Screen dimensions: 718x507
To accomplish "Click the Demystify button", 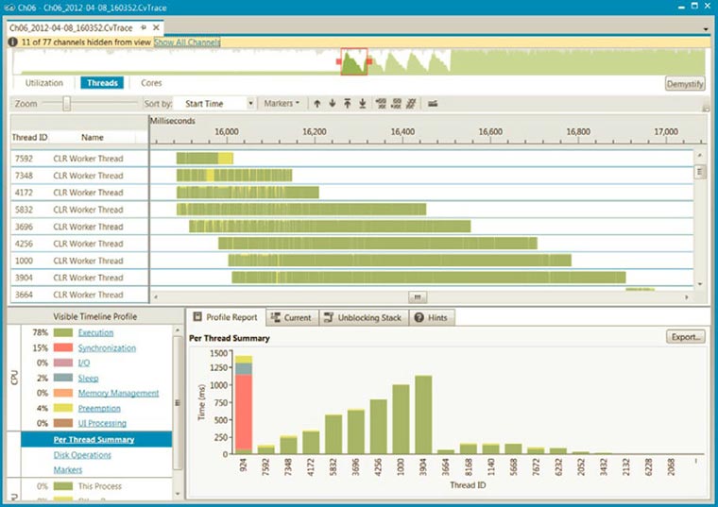I will pos(685,84).
